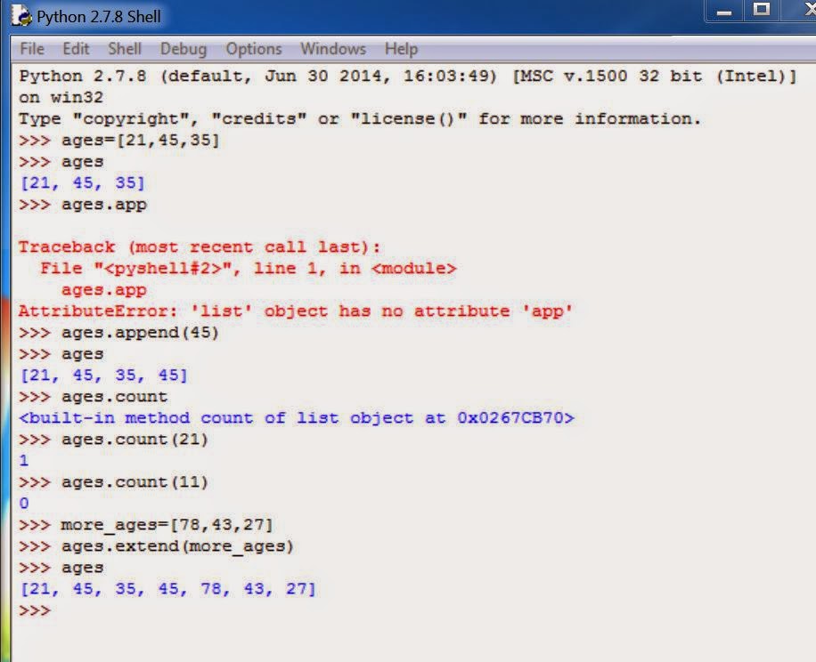Screen dimensions: 816x662
Task: Open the Debug menu
Action: click(x=184, y=49)
